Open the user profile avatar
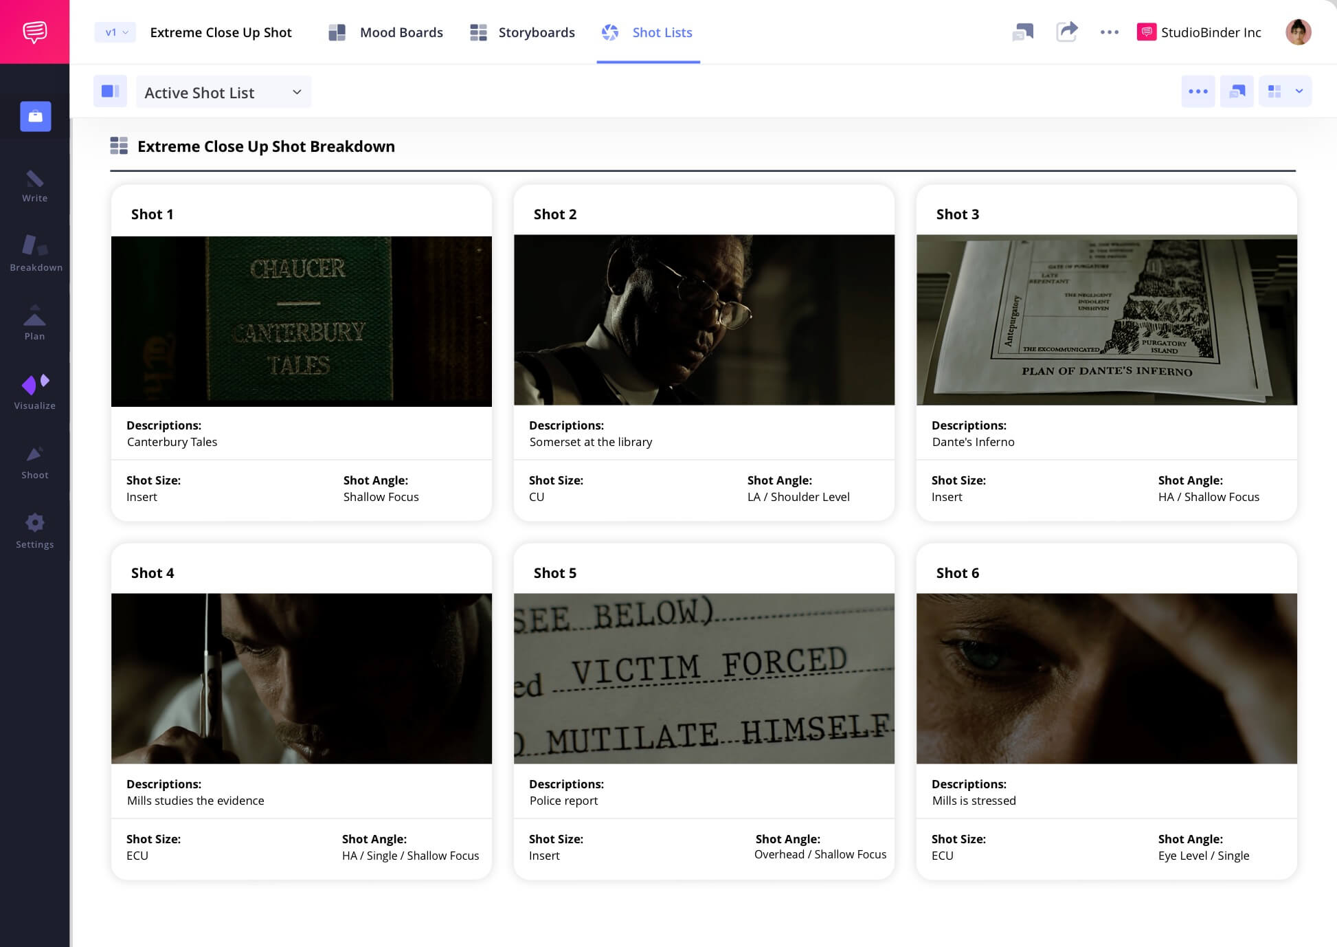Screen dimensions: 1337x947 click(x=1298, y=32)
